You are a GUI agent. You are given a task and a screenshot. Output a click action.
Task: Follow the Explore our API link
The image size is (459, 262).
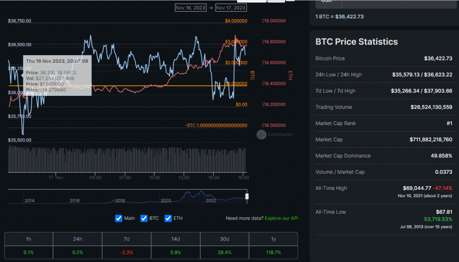[281, 218]
